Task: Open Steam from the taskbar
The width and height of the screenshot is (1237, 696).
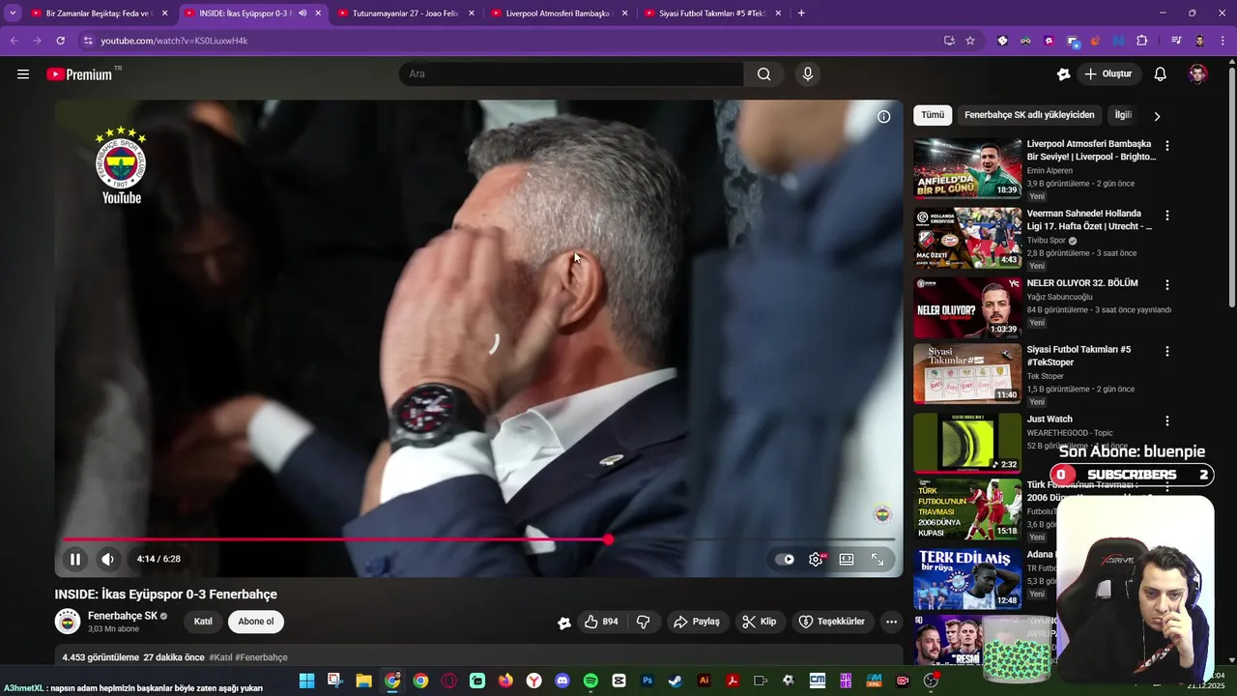Action: (676, 681)
